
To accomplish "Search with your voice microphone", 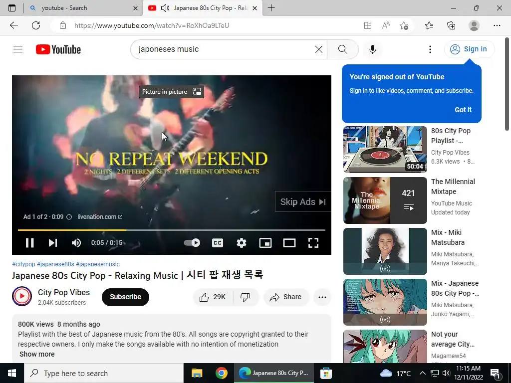I will pyautogui.click(x=372, y=49).
